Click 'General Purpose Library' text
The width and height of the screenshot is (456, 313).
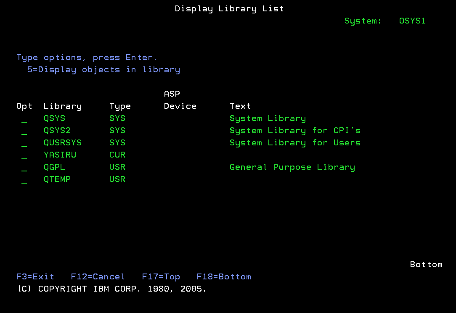(292, 168)
